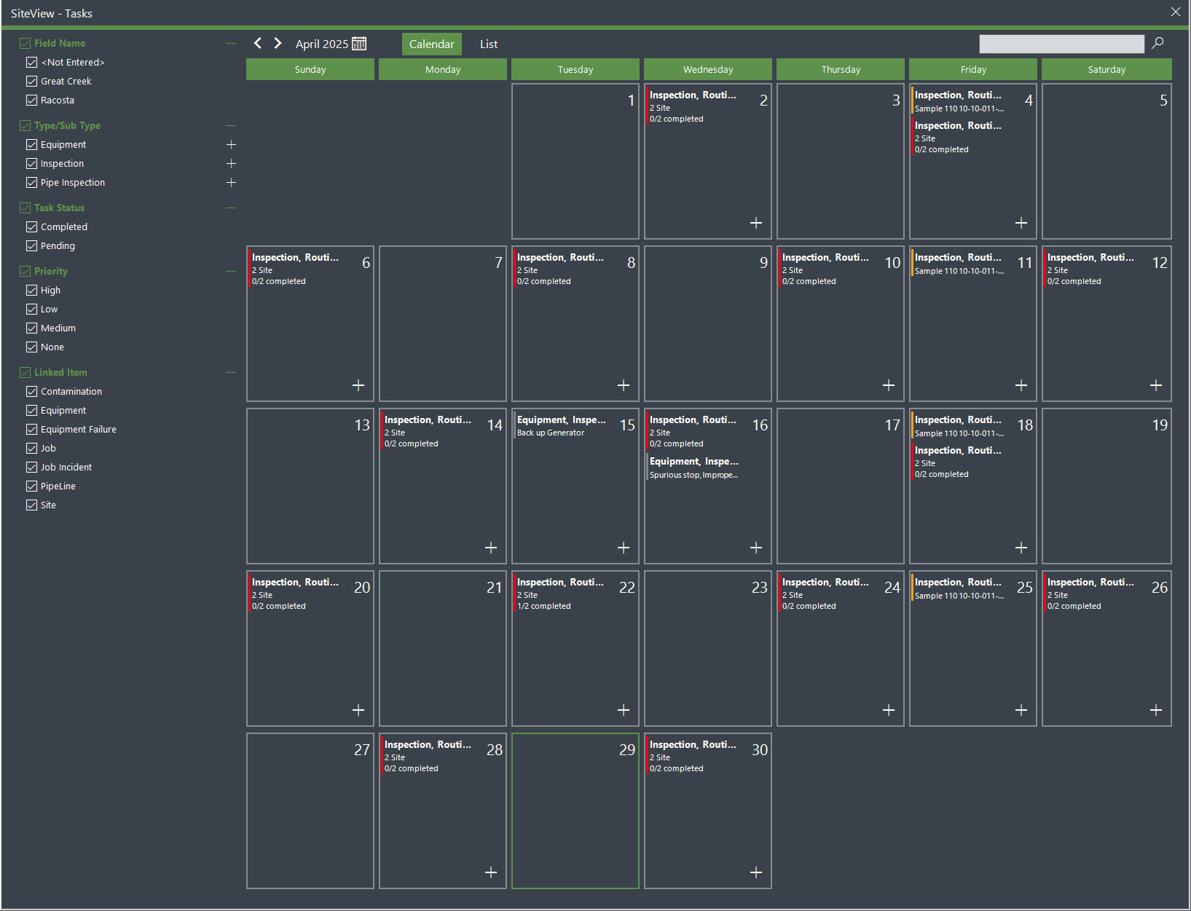Add a new Equipment type task
The height and width of the screenshot is (911, 1191).
pyautogui.click(x=231, y=144)
